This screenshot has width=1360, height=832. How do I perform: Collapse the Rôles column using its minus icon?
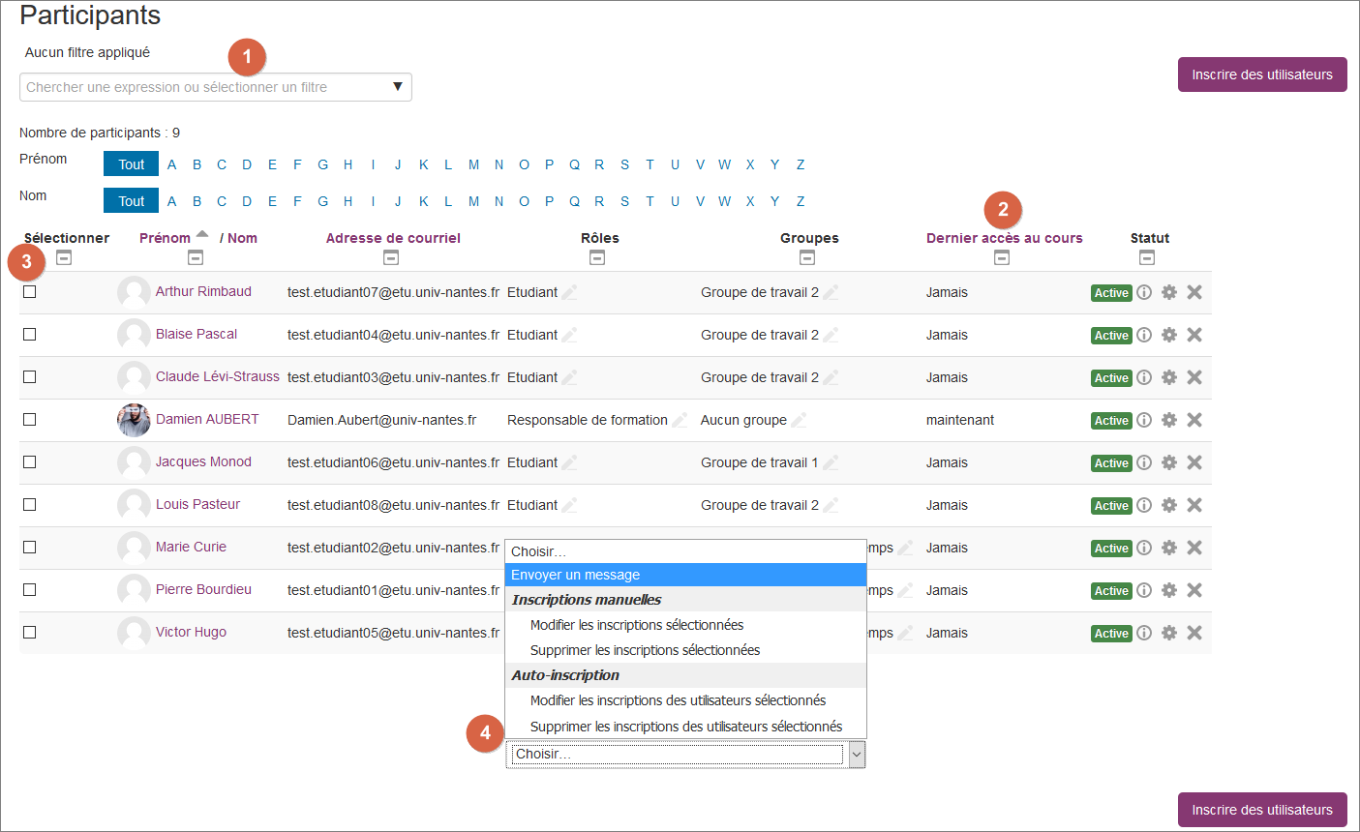pos(597,257)
